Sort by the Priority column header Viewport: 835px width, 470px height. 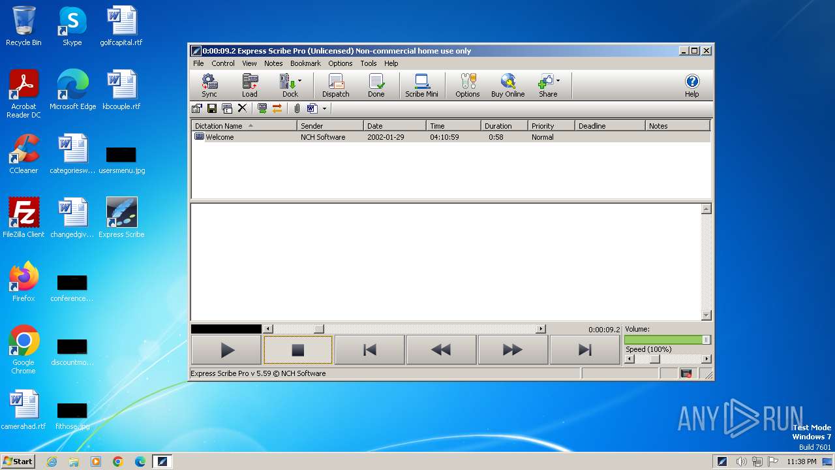[551, 126]
